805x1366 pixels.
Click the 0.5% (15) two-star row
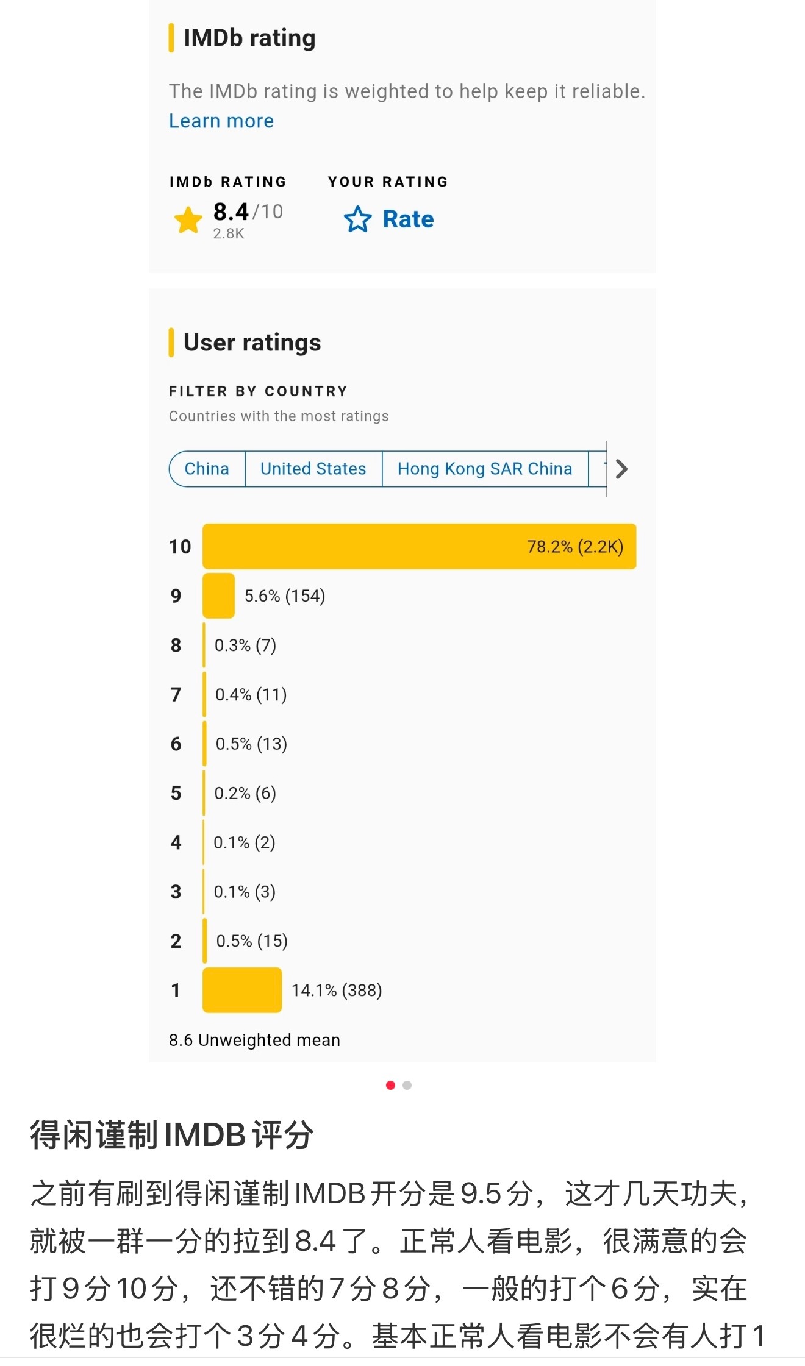(x=251, y=941)
